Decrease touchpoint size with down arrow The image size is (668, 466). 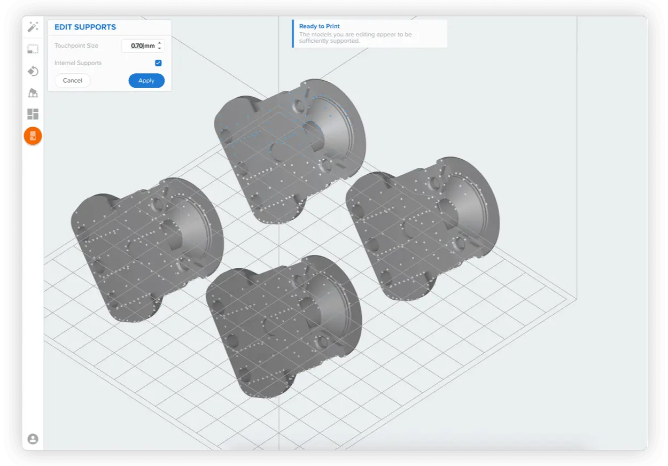tap(160, 49)
